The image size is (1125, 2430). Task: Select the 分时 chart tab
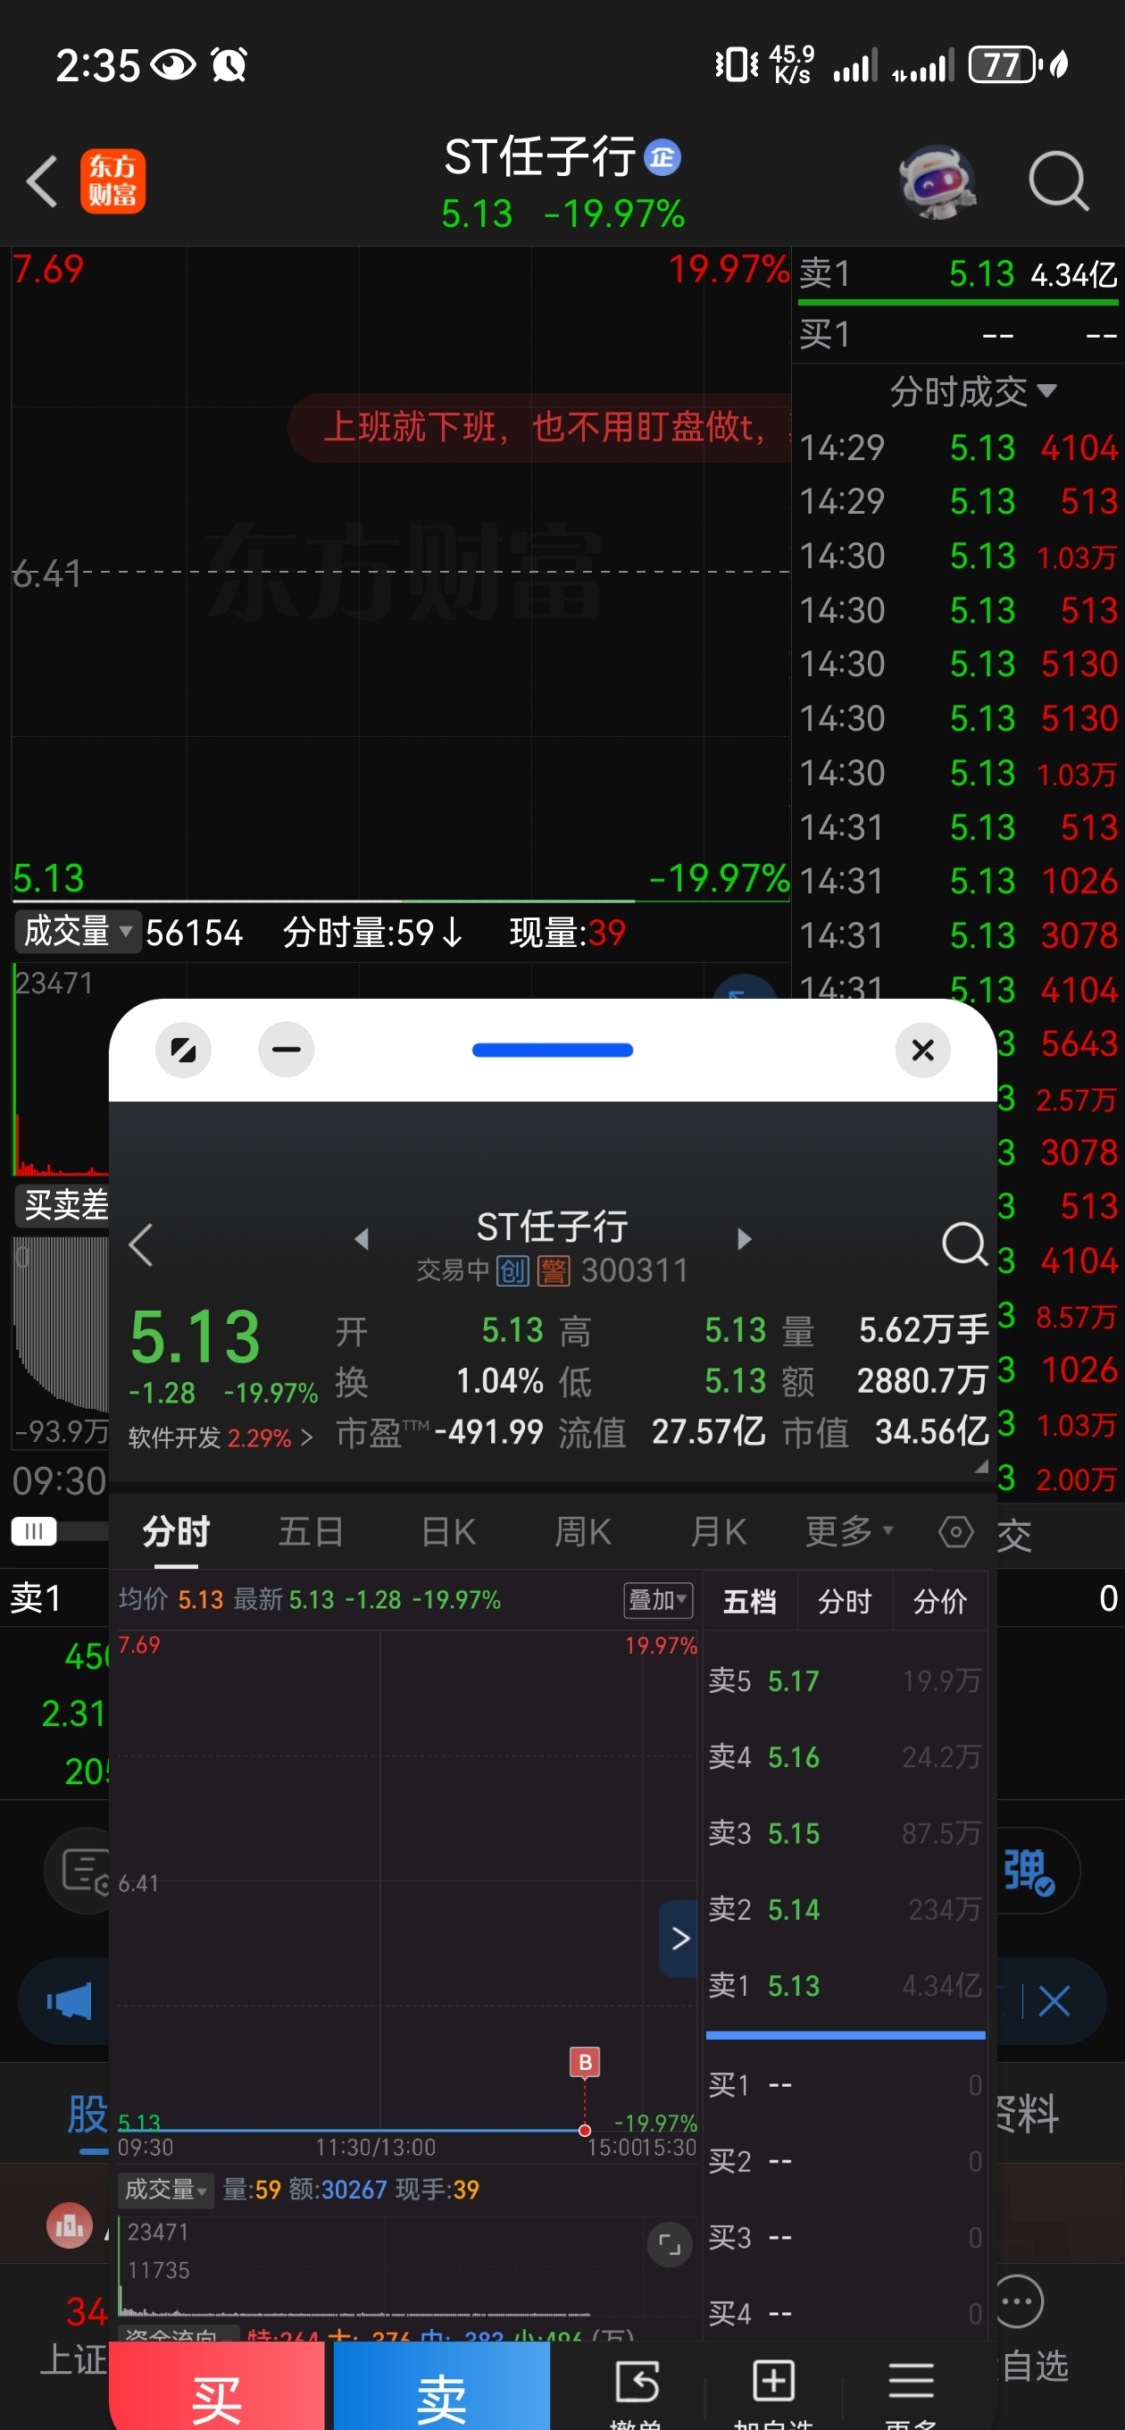[x=175, y=1531]
